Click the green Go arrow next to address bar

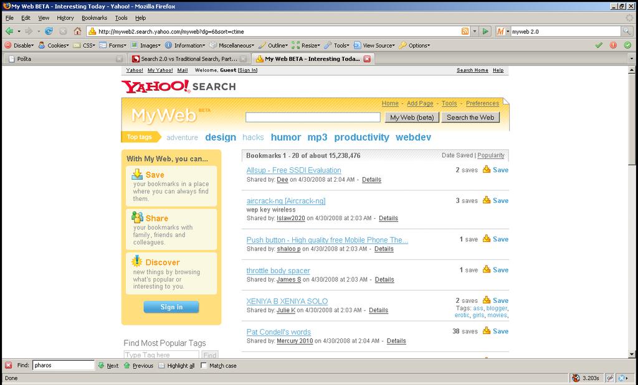click(x=485, y=31)
